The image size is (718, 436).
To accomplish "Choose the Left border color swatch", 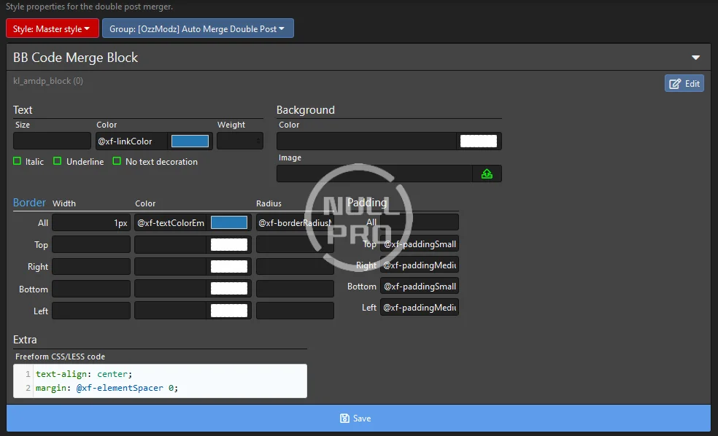I will (x=229, y=311).
